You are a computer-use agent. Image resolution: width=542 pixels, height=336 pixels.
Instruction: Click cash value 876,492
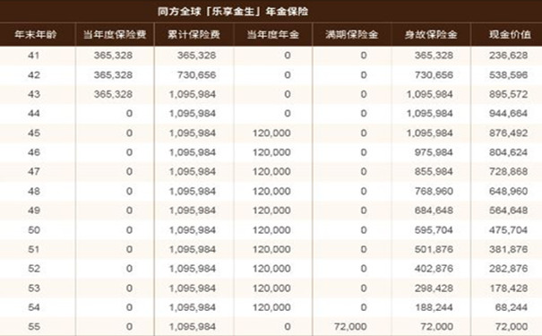[509, 134]
